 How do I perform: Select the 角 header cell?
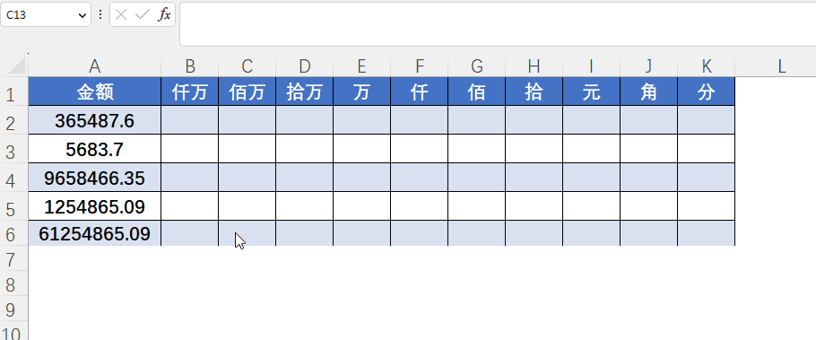pos(649,92)
